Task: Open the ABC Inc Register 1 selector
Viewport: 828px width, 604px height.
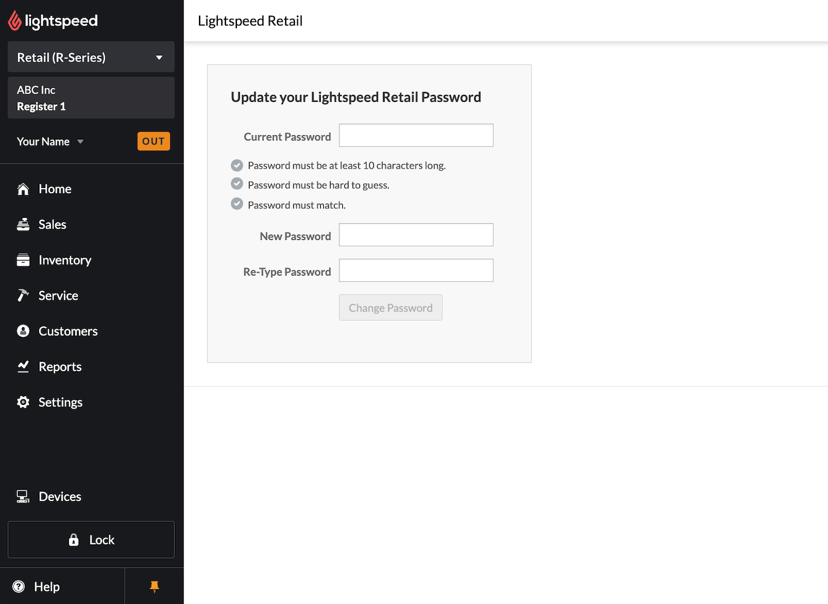Action: [x=90, y=98]
